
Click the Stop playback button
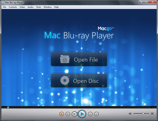(74, 114)
